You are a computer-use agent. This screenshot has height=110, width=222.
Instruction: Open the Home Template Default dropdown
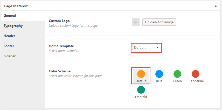coord(146,48)
